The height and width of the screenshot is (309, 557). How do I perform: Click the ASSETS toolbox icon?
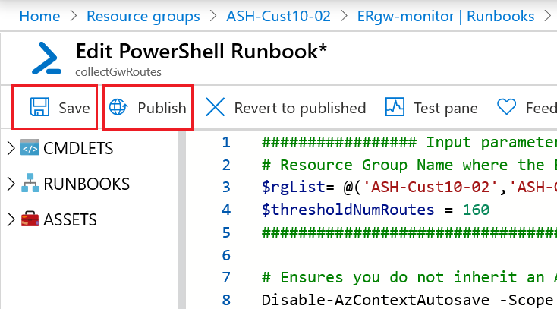pos(30,219)
